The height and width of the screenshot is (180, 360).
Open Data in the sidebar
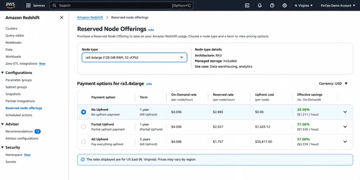point(9,50)
